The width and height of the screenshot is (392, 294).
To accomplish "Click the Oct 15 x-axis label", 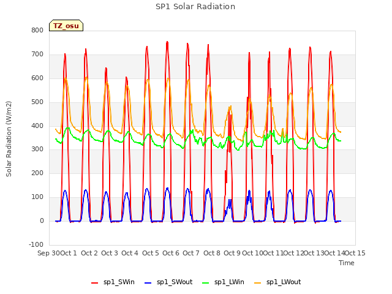I will (x=355, y=253).
